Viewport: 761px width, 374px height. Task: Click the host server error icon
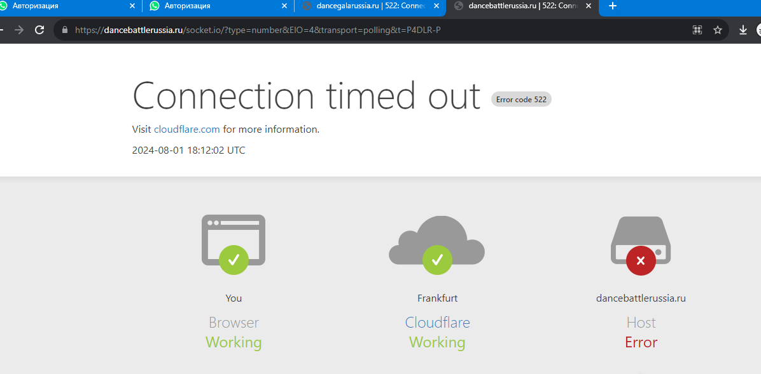641,245
